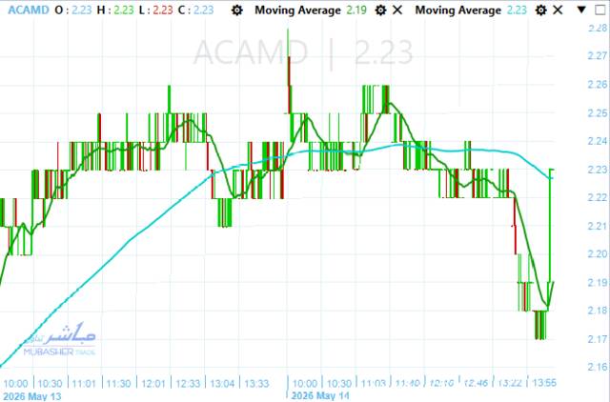This screenshot has height=402, width=610.
Task: Click the close value C : 2.23
Action: 195,10
